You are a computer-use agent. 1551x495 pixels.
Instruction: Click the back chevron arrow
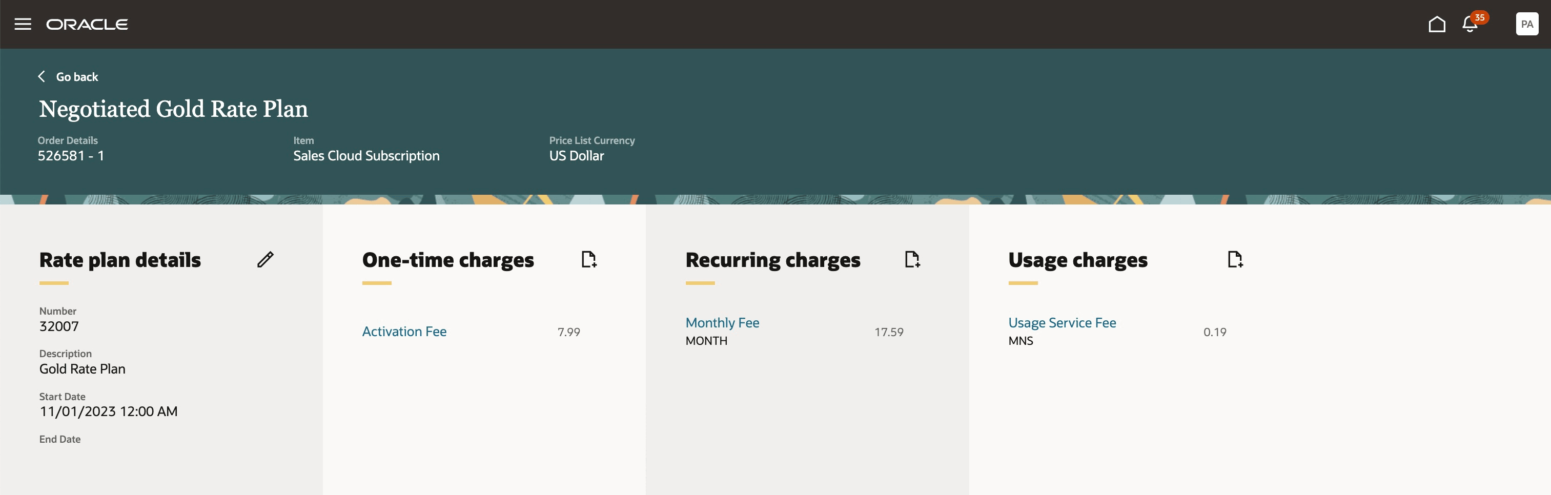pos(42,76)
